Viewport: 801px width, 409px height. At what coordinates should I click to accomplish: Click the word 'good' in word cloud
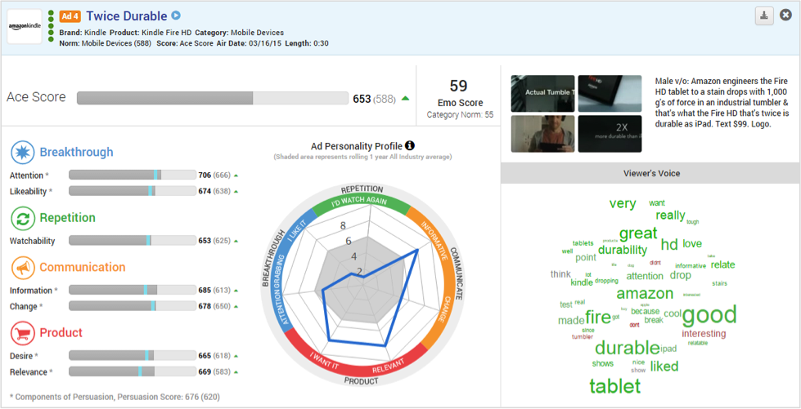click(x=709, y=315)
